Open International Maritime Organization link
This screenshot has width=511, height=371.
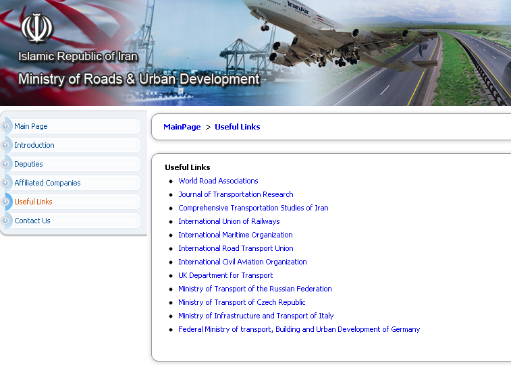pos(235,235)
